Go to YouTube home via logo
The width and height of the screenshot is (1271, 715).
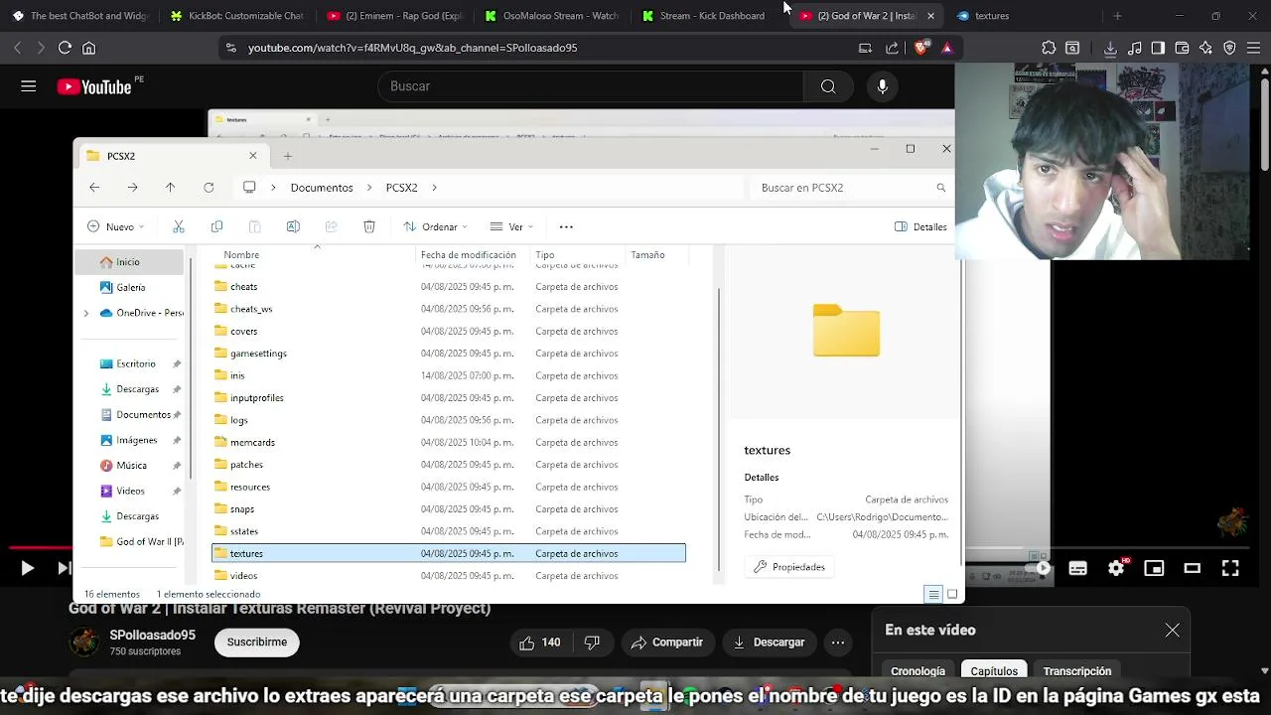click(x=94, y=86)
